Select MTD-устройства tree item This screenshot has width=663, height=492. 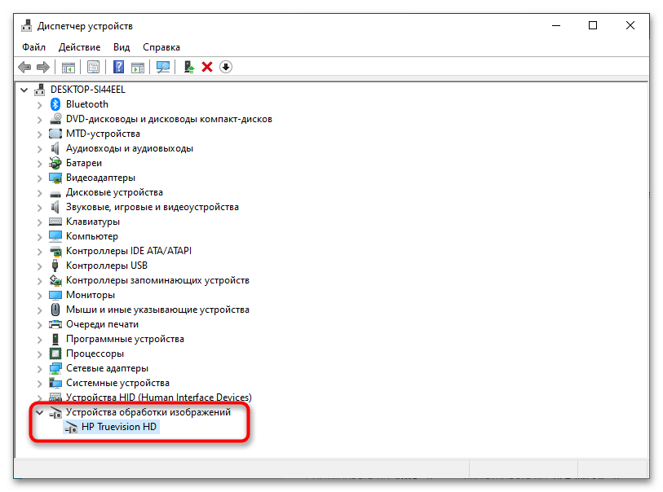click(103, 134)
